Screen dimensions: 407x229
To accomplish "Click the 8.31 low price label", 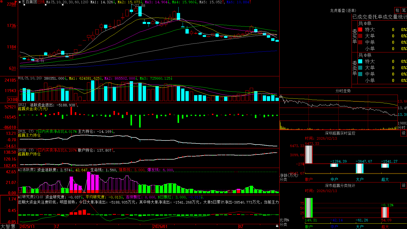I will (x=40, y=61).
